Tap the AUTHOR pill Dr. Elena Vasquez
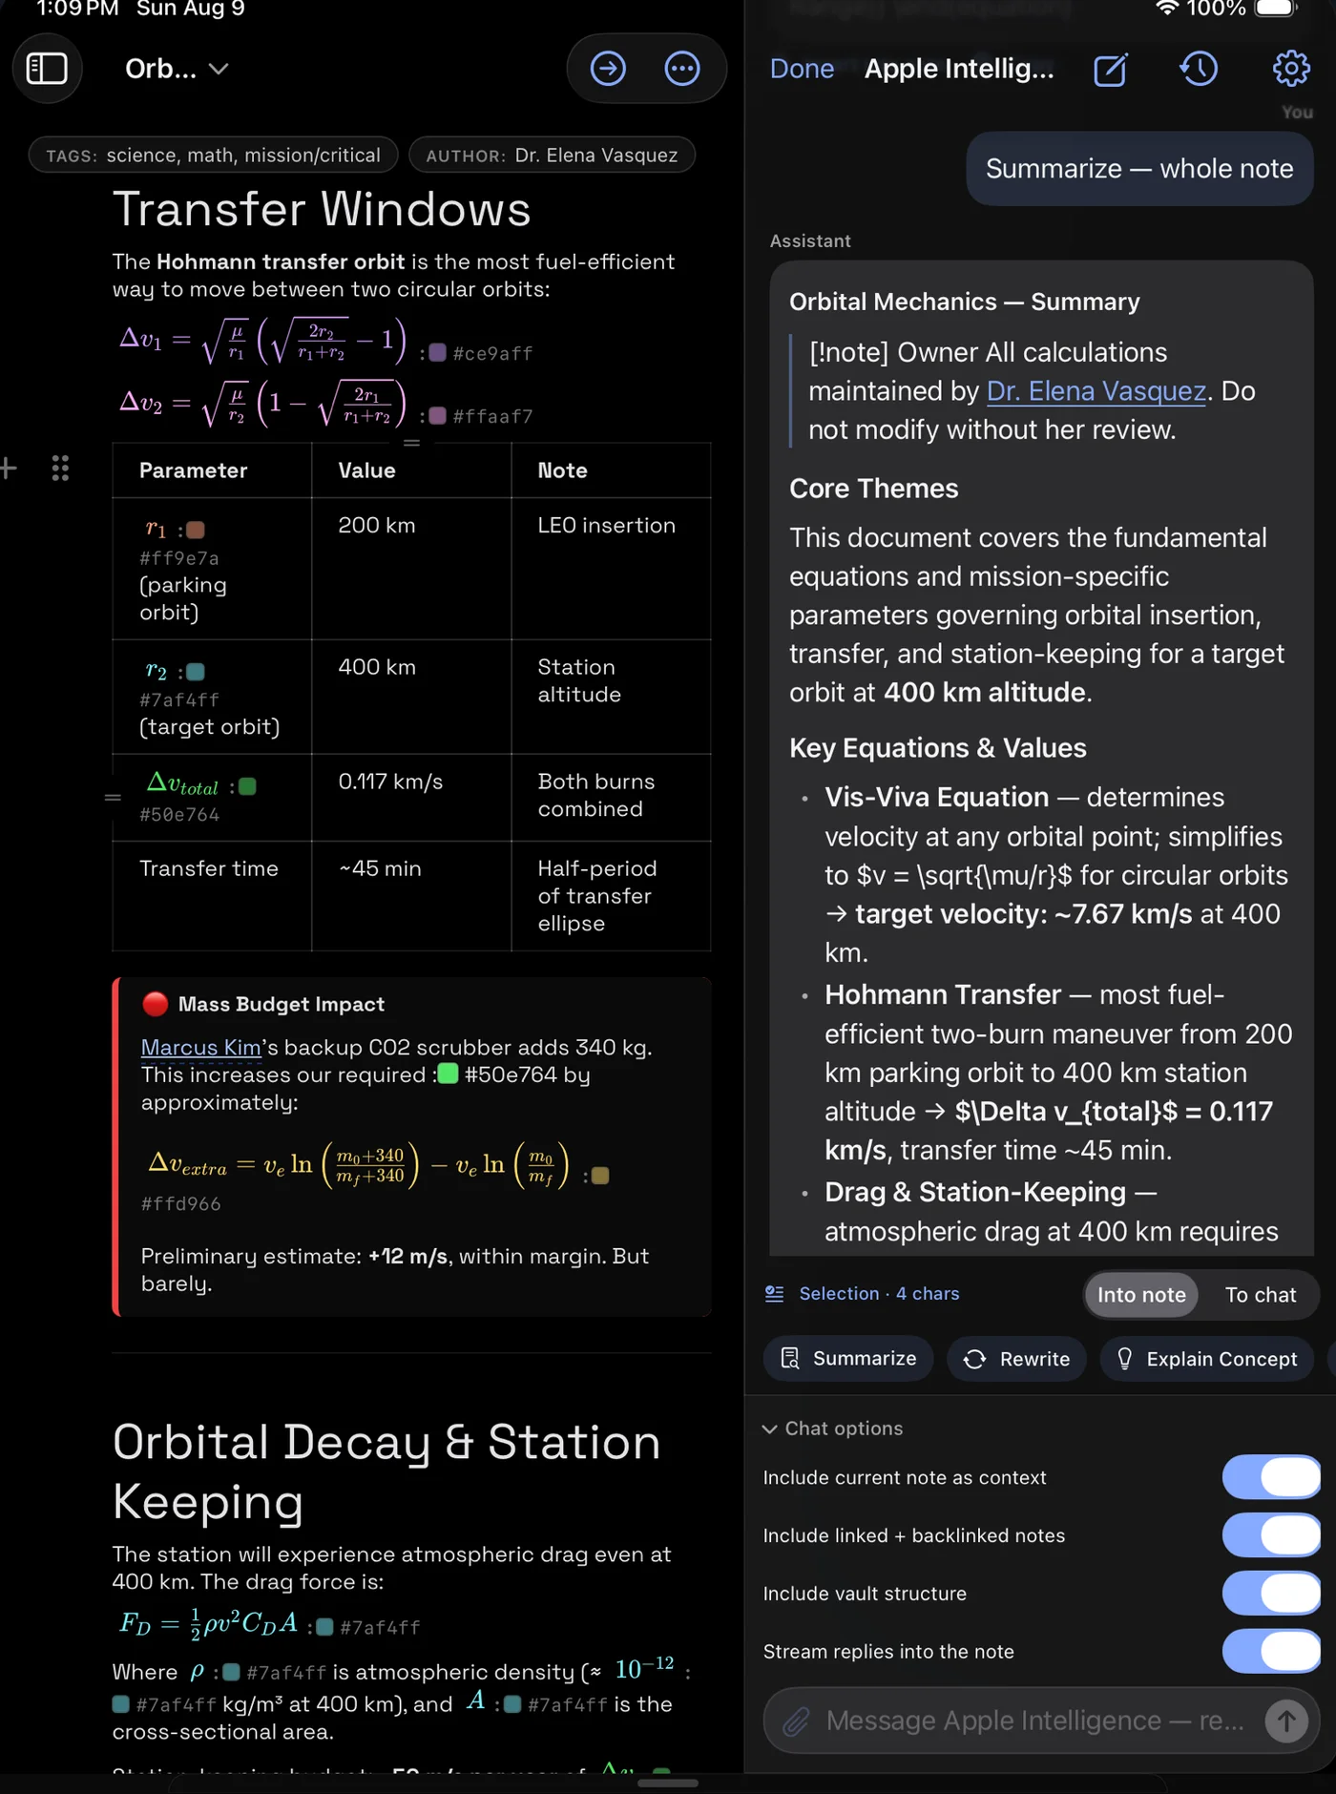This screenshot has width=1336, height=1794. (552, 156)
